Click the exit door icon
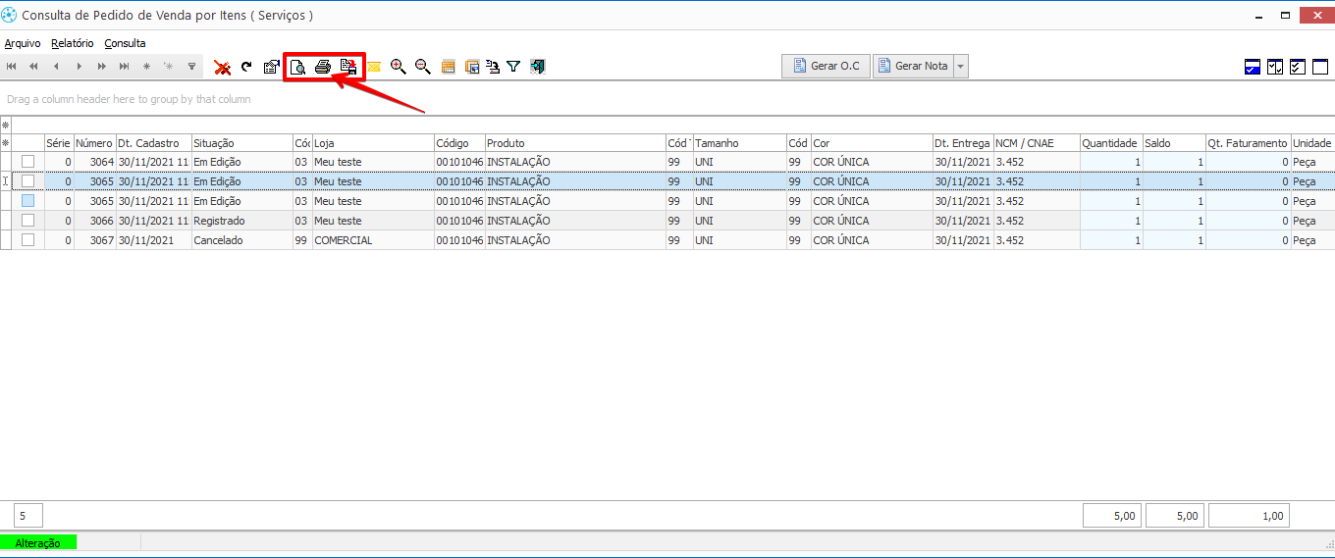The image size is (1335, 558). (x=537, y=67)
